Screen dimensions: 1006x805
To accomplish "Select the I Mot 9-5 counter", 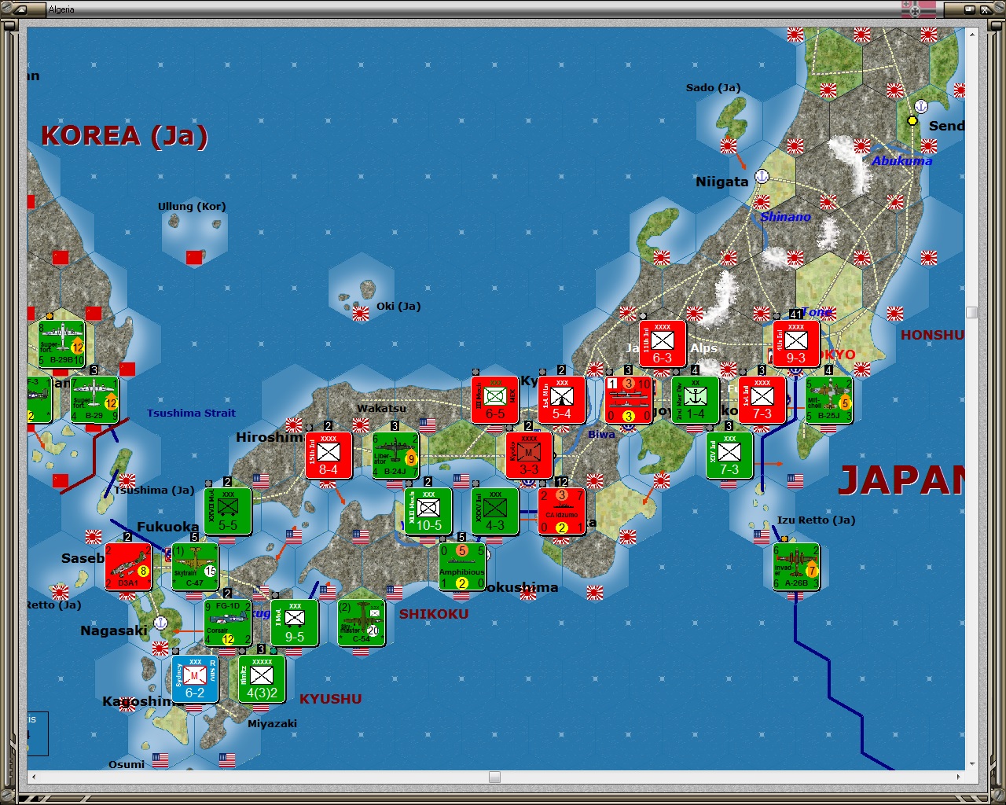I will 295,623.
